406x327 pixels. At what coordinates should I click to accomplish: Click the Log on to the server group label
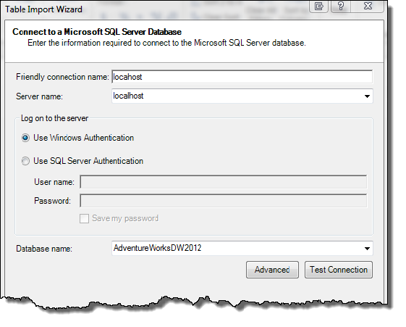(x=54, y=118)
